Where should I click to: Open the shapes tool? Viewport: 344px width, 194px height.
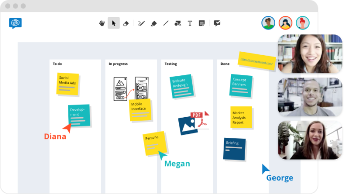[x=178, y=23]
